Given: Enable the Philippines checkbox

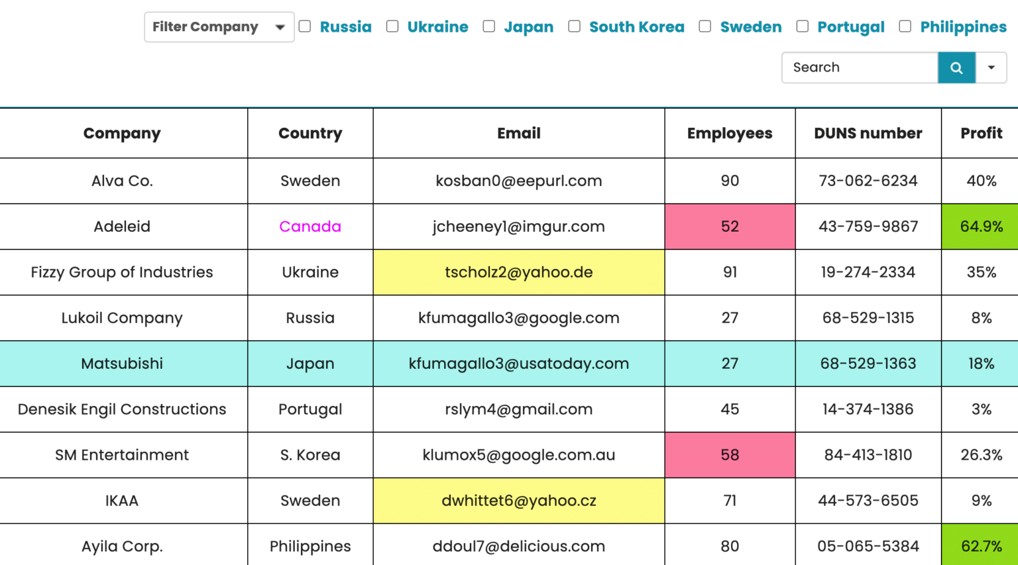Looking at the screenshot, I should [x=905, y=26].
